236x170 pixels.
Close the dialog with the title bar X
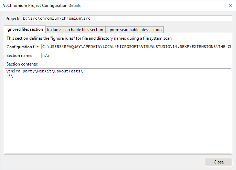pos(230,5)
